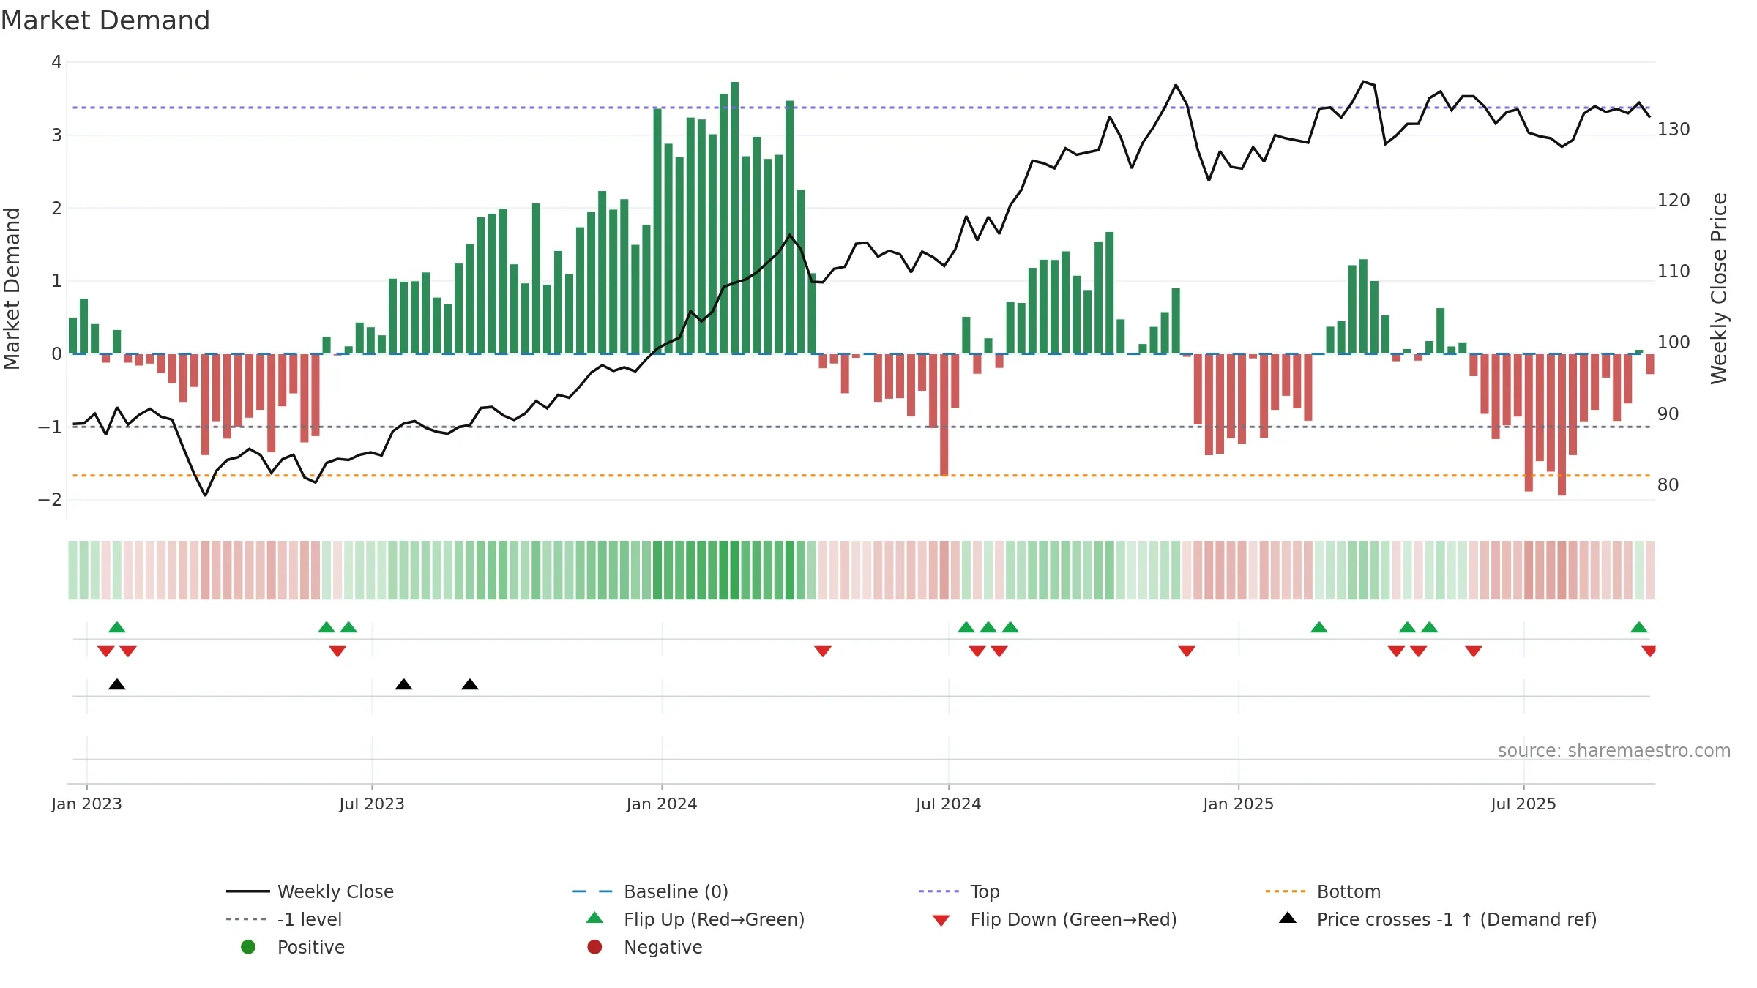
Task: Click the first green flip-up marker near Jan 2023
Action: click(x=117, y=627)
